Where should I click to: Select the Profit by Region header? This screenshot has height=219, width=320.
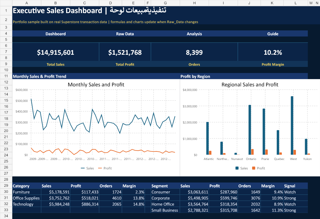pyautogui.click(x=195, y=76)
